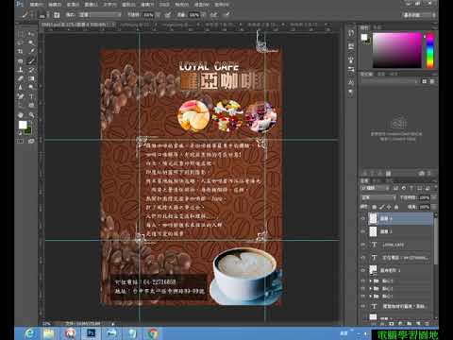Turn layer filtering on or off switch

[x=435, y=188]
